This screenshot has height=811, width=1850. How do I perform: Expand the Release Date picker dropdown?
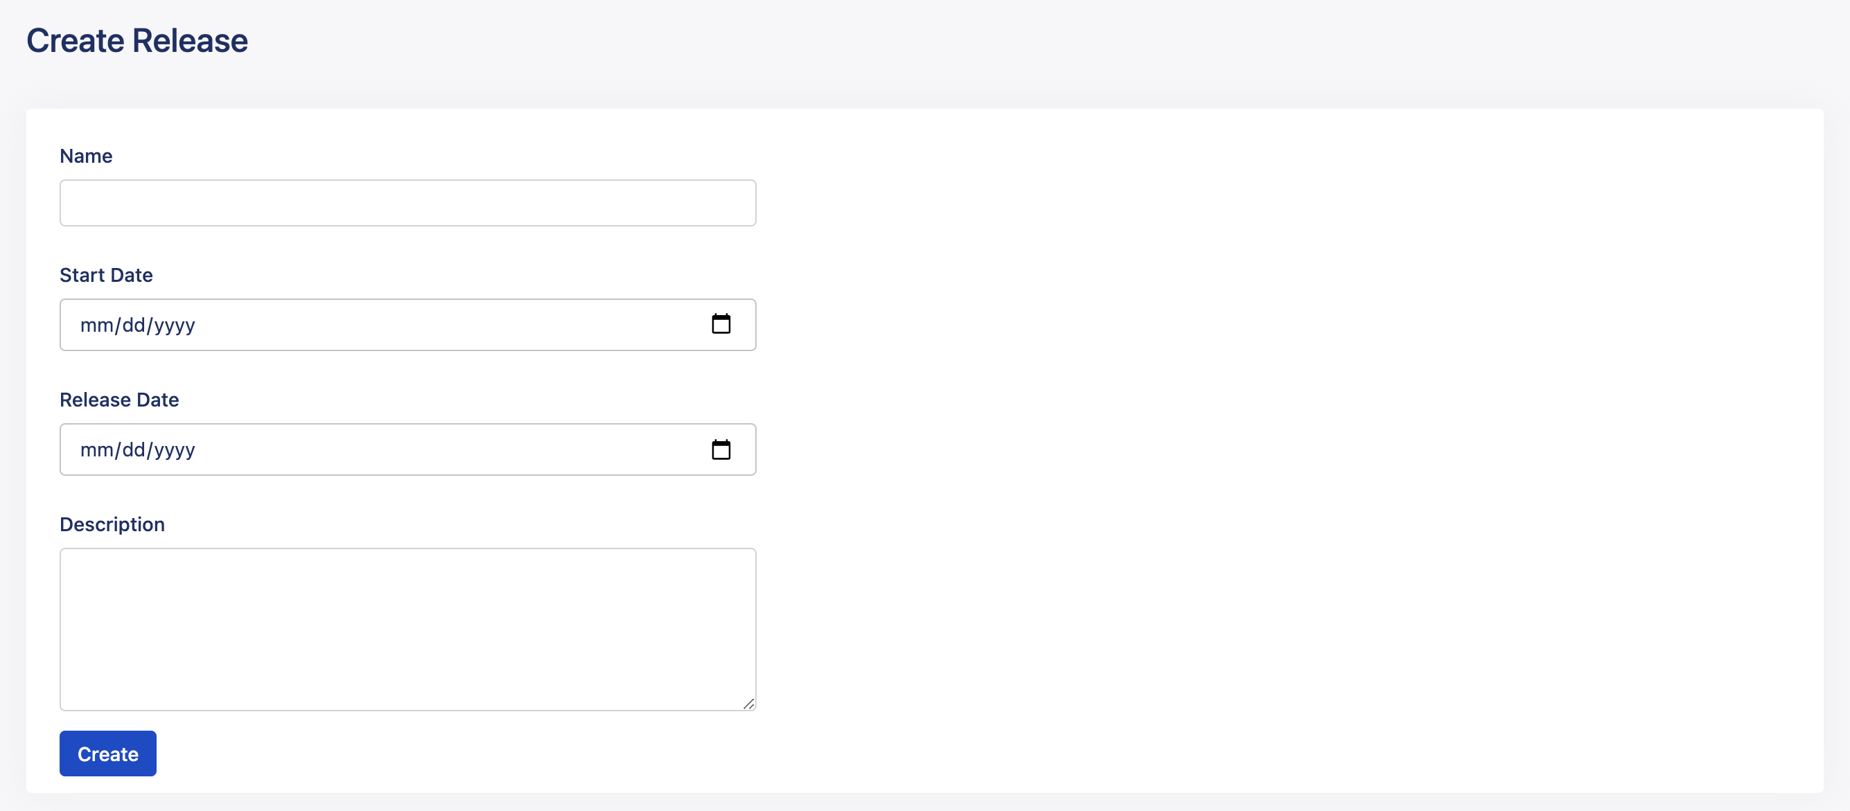point(723,449)
